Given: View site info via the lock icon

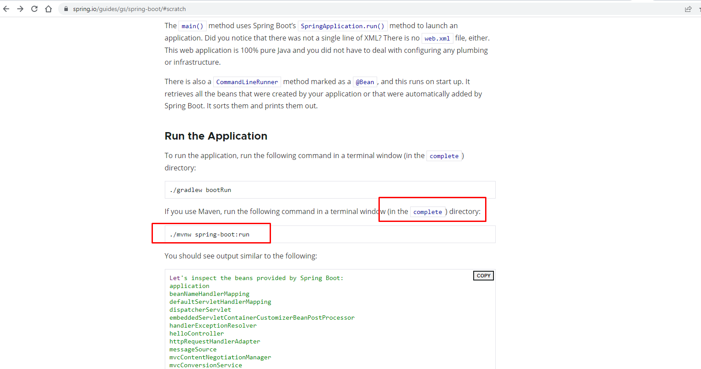Looking at the screenshot, I should 66,9.
